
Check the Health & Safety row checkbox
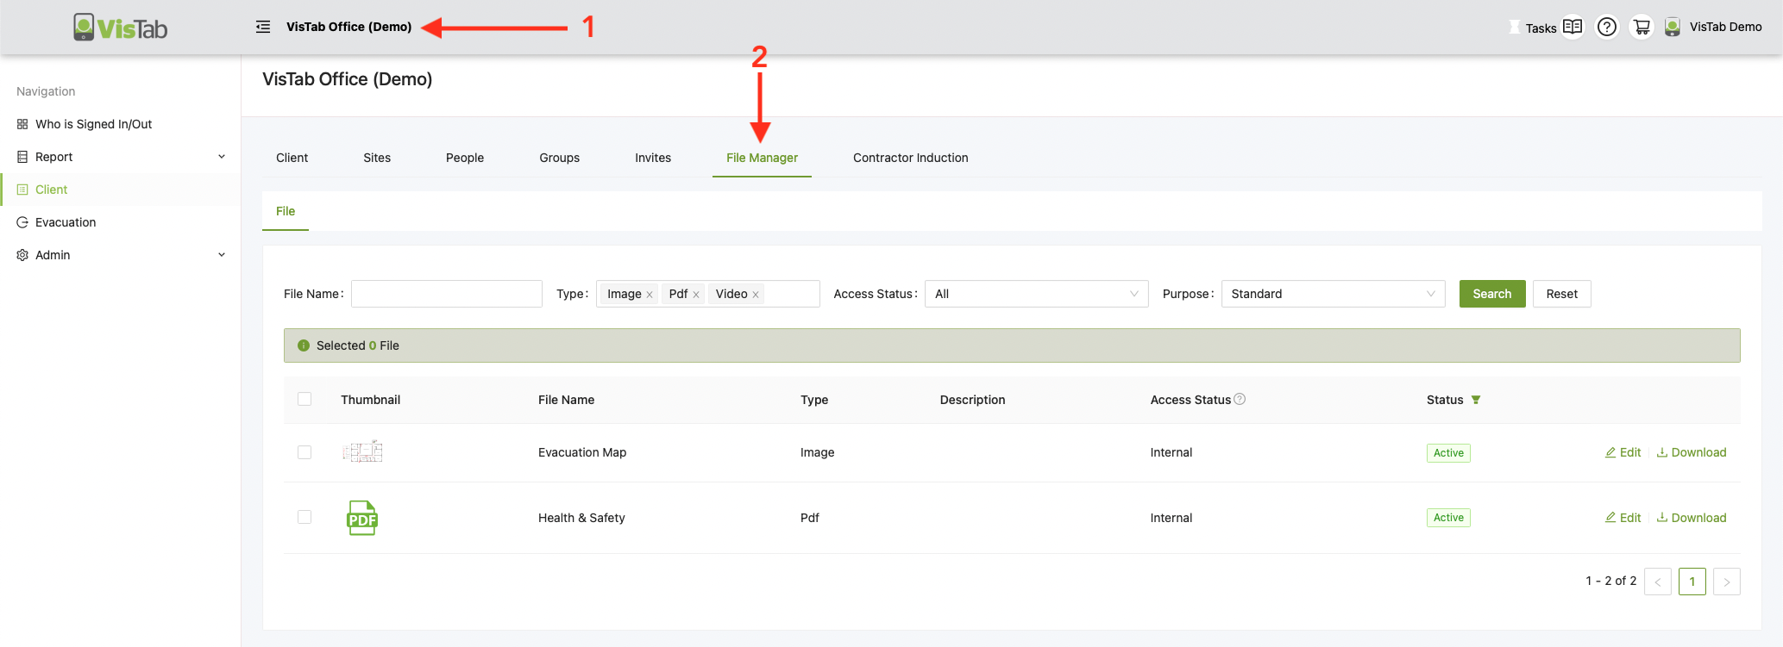[304, 517]
